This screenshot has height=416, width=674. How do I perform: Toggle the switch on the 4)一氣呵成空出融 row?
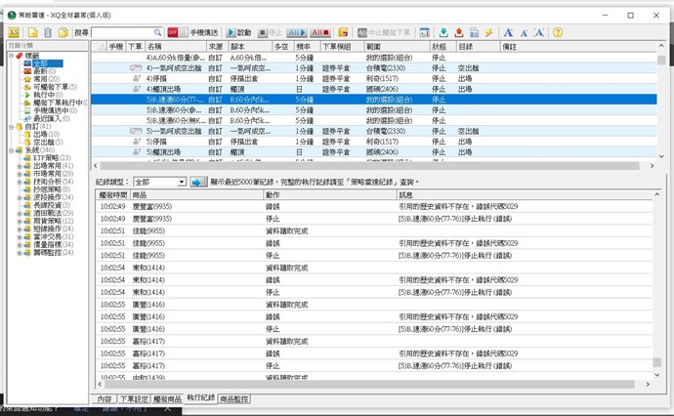coord(136,67)
